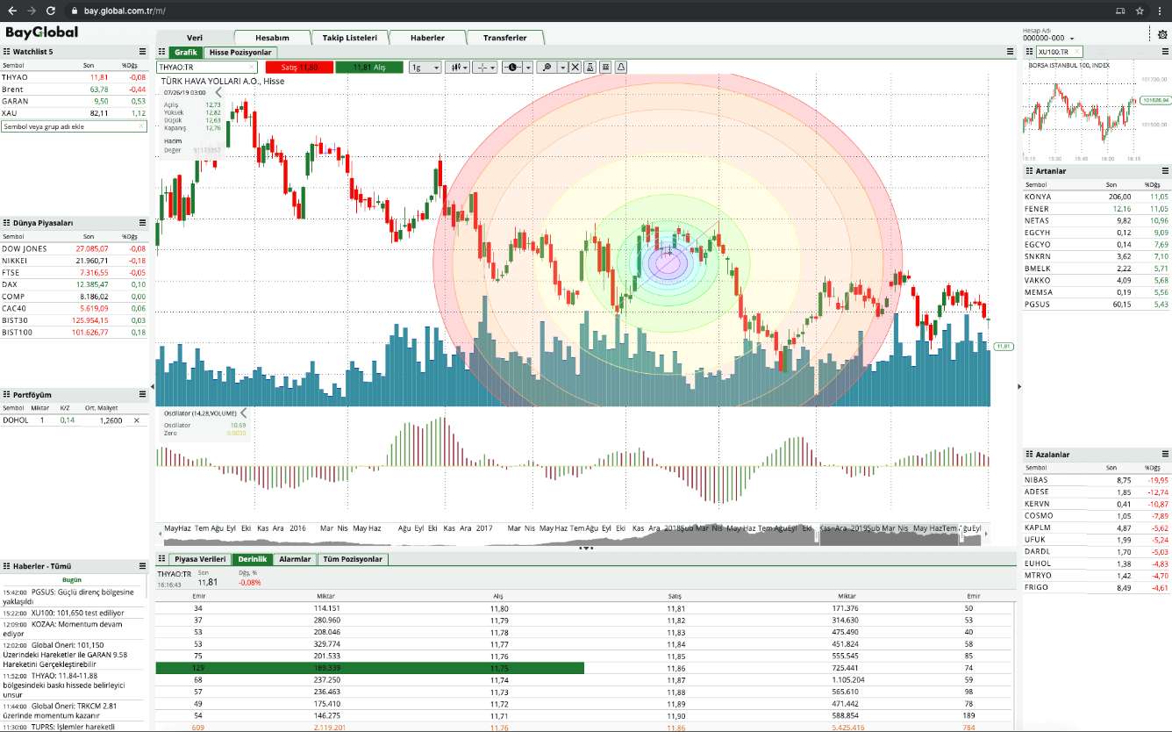Open the 1g timeframe dropdown

pyautogui.click(x=425, y=67)
